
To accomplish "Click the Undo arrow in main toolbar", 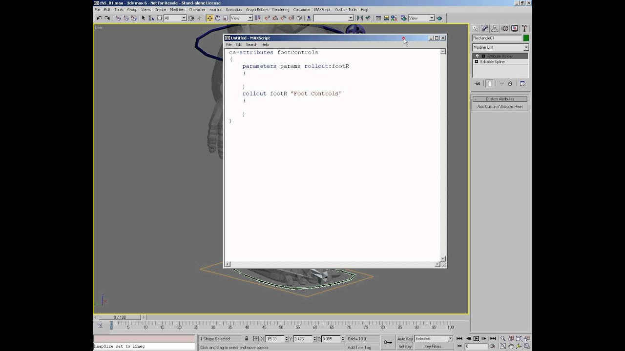I will point(99,18).
